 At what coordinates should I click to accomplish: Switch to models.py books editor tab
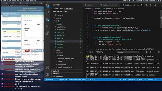pos(109,5)
